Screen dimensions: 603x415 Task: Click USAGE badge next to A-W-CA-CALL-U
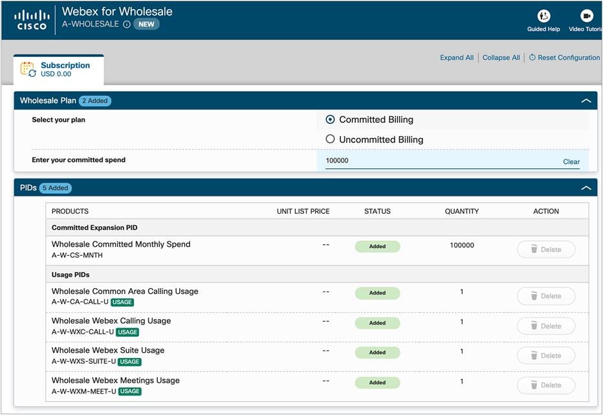pyautogui.click(x=122, y=302)
